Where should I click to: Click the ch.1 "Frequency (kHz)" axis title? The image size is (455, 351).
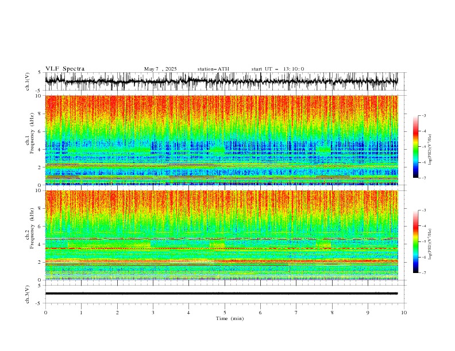tap(32, 134)
